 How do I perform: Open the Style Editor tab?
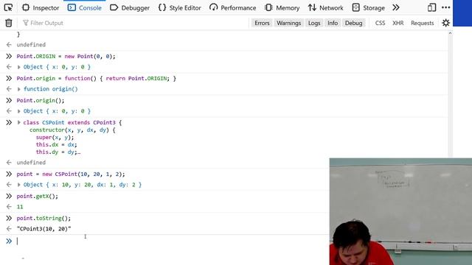[179, 8]
